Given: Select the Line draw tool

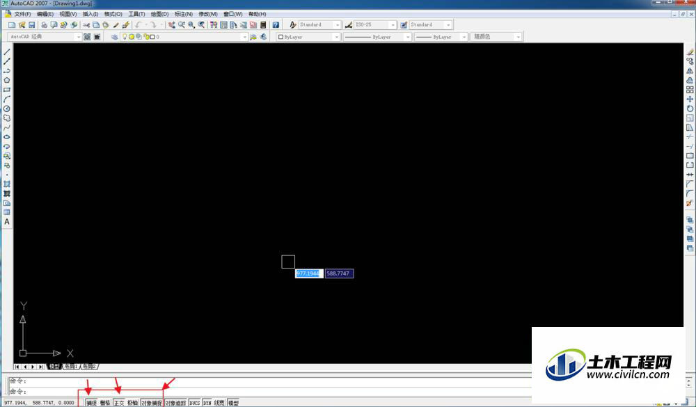Looking at the screenshot, I should (7, 52).
